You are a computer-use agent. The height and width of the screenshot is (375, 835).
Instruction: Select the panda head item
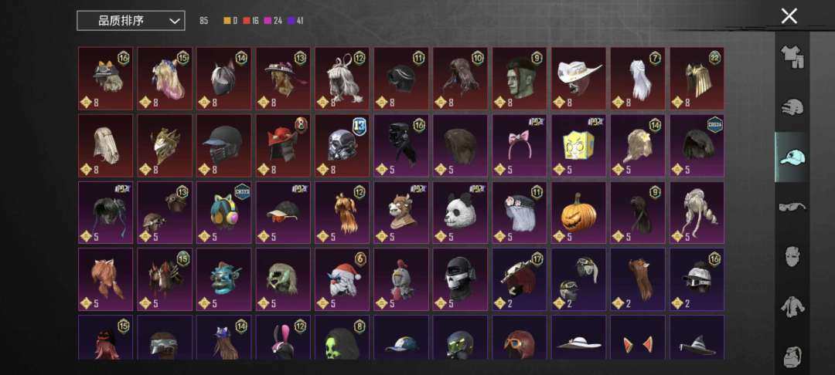[x=460, y=212]
